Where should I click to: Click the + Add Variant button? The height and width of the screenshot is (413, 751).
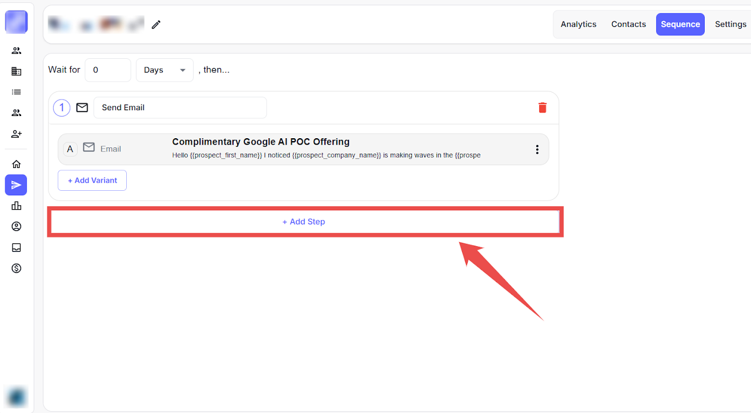(x=92, y=181)
